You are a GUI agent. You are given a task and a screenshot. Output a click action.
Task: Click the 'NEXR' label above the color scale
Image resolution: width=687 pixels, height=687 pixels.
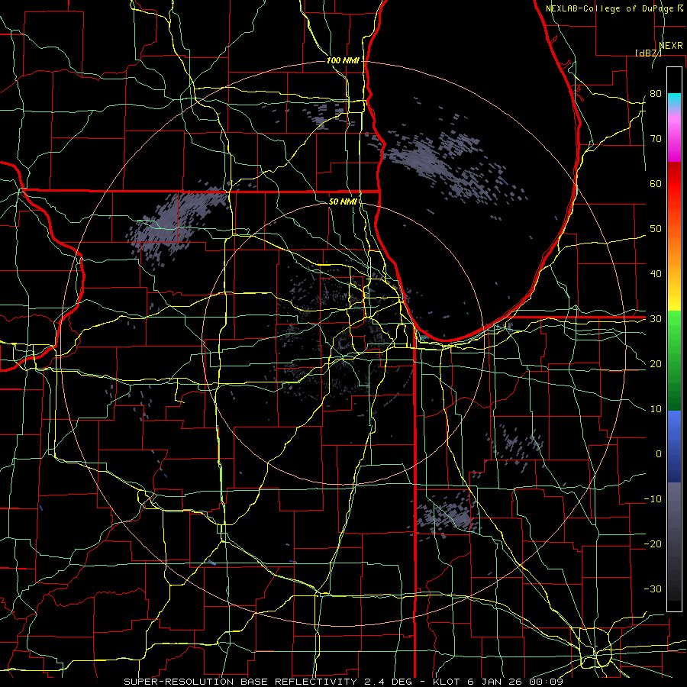click(x=671, y=46)
